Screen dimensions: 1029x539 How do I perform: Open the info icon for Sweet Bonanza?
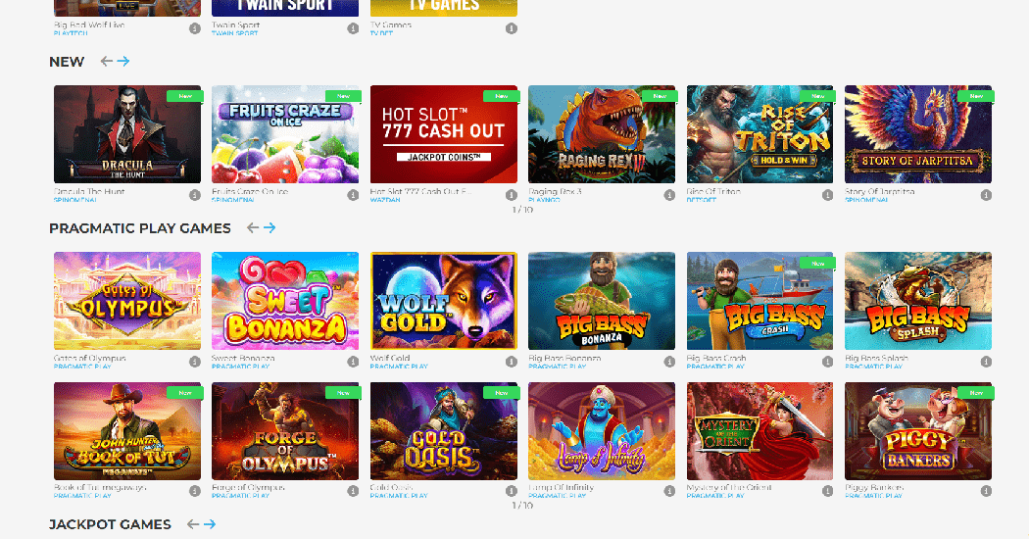[x=353, y=362]
